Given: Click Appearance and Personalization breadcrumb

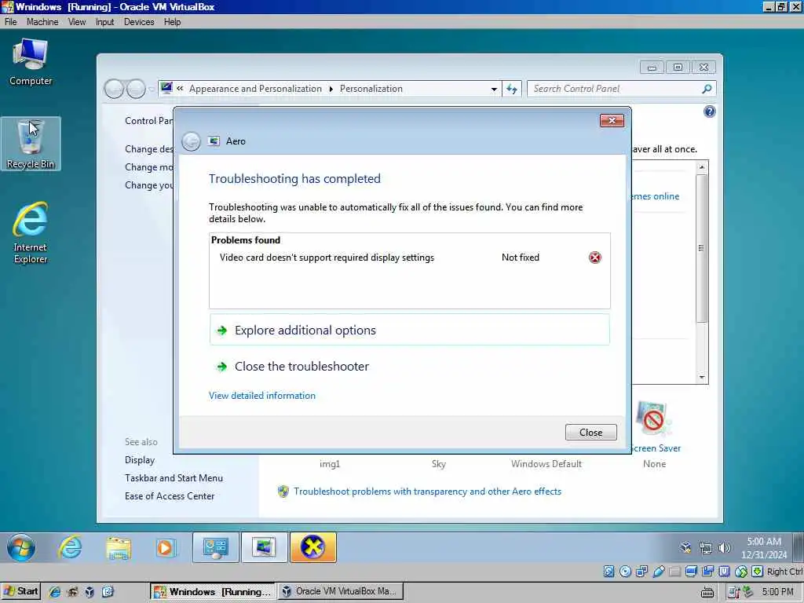Looking at the screenshot, I should (255, 89).
